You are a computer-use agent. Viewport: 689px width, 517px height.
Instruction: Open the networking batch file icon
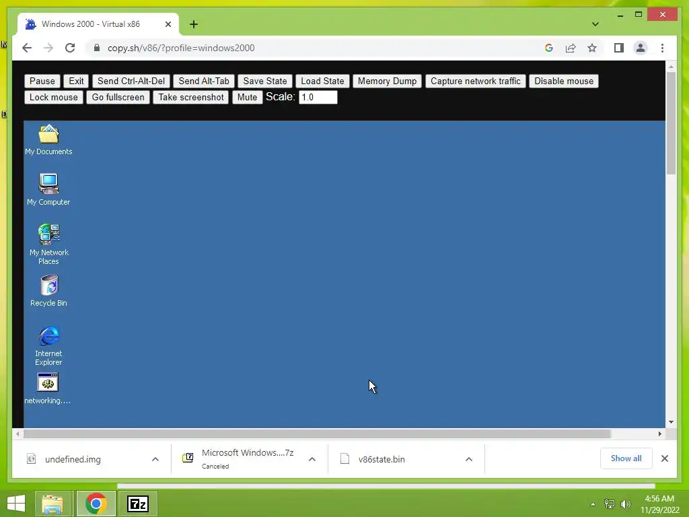(48, 388)
